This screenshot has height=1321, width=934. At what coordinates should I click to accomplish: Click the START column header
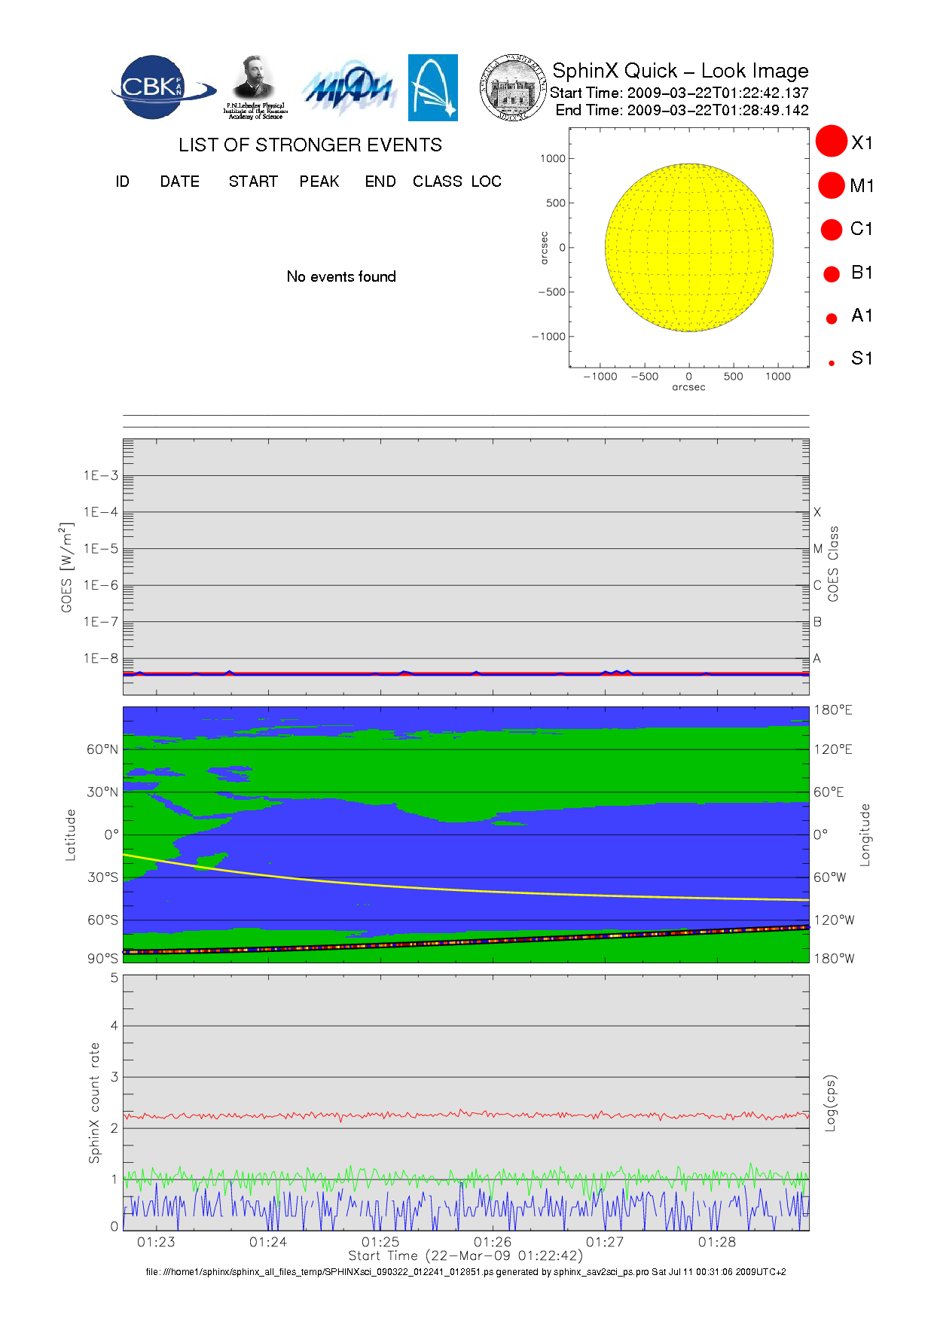253,182
